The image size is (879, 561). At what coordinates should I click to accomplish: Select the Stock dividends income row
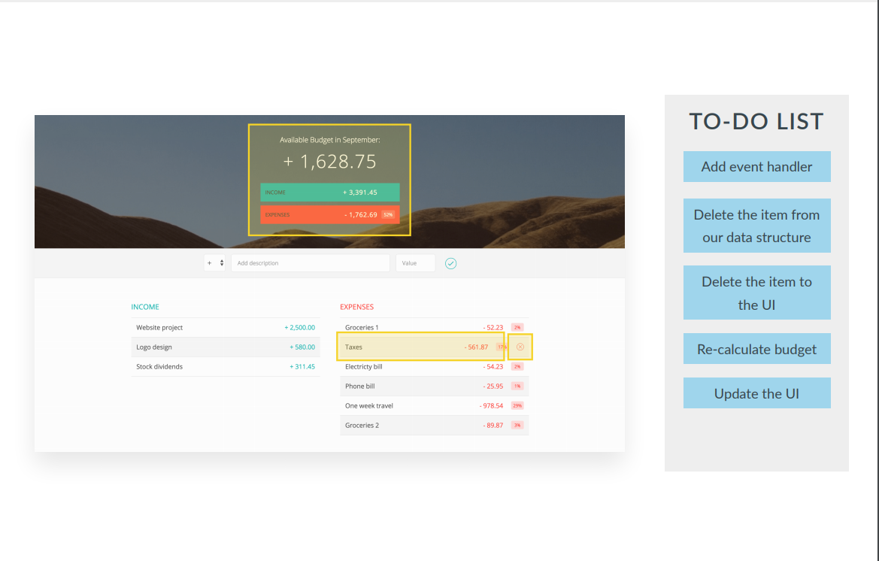[x=226, y=366]
